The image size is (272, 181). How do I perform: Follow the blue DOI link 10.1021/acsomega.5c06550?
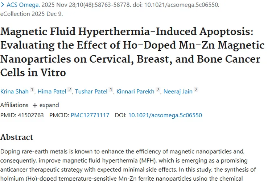point(165,115)
